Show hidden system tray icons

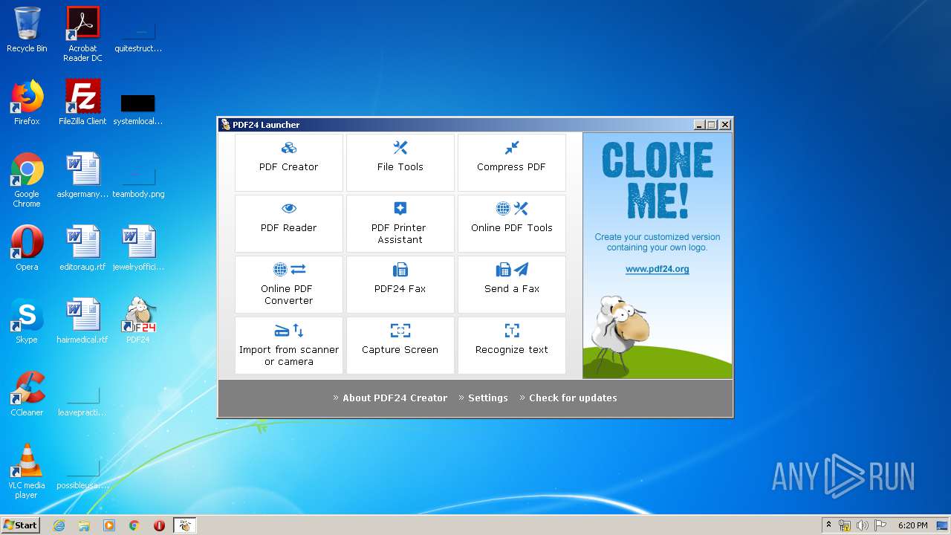click(x=829, y=525)
